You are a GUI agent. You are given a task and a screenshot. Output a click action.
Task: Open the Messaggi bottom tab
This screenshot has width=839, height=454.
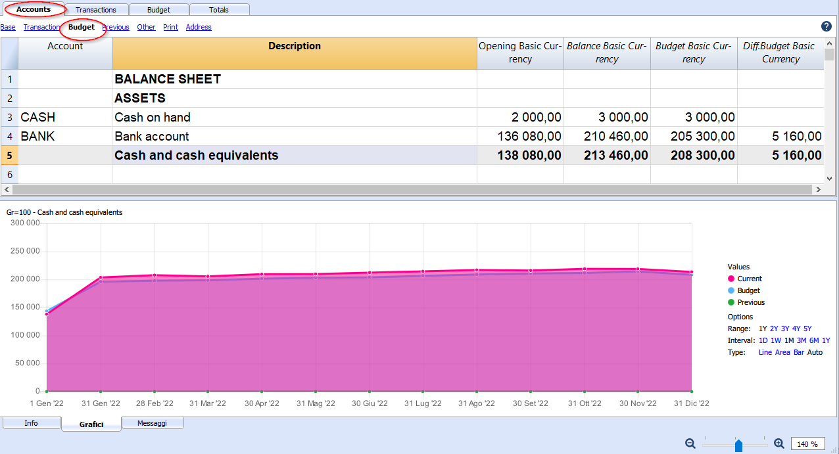pyautogui.click(x=152, y=423)
